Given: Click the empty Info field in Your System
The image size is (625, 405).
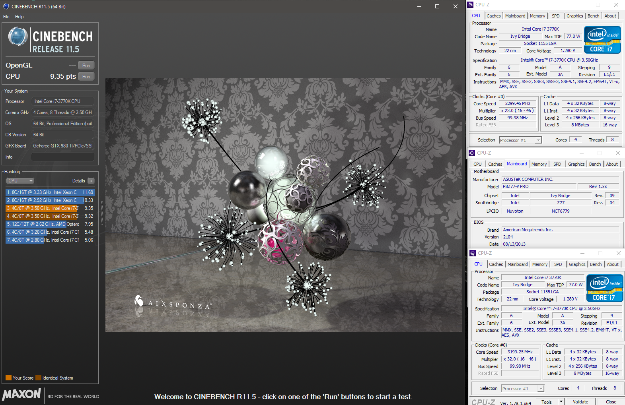Looking at the screenshot, I should tap(63, 157).
